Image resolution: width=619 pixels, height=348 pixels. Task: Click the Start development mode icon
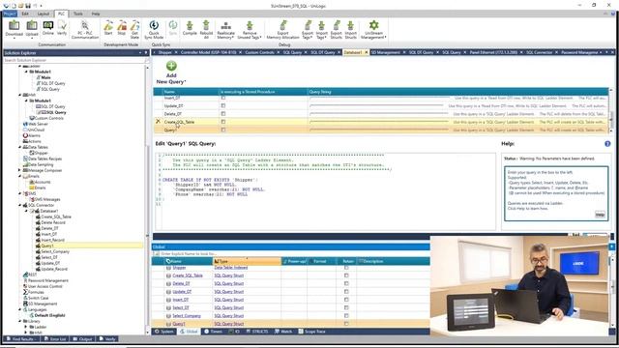tap(108, 28)
